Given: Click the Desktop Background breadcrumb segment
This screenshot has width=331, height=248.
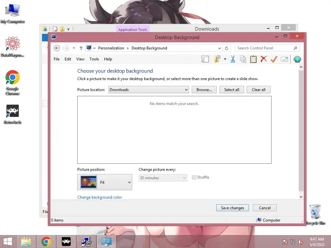Looking at the screenshot, I should click(149, 48).
